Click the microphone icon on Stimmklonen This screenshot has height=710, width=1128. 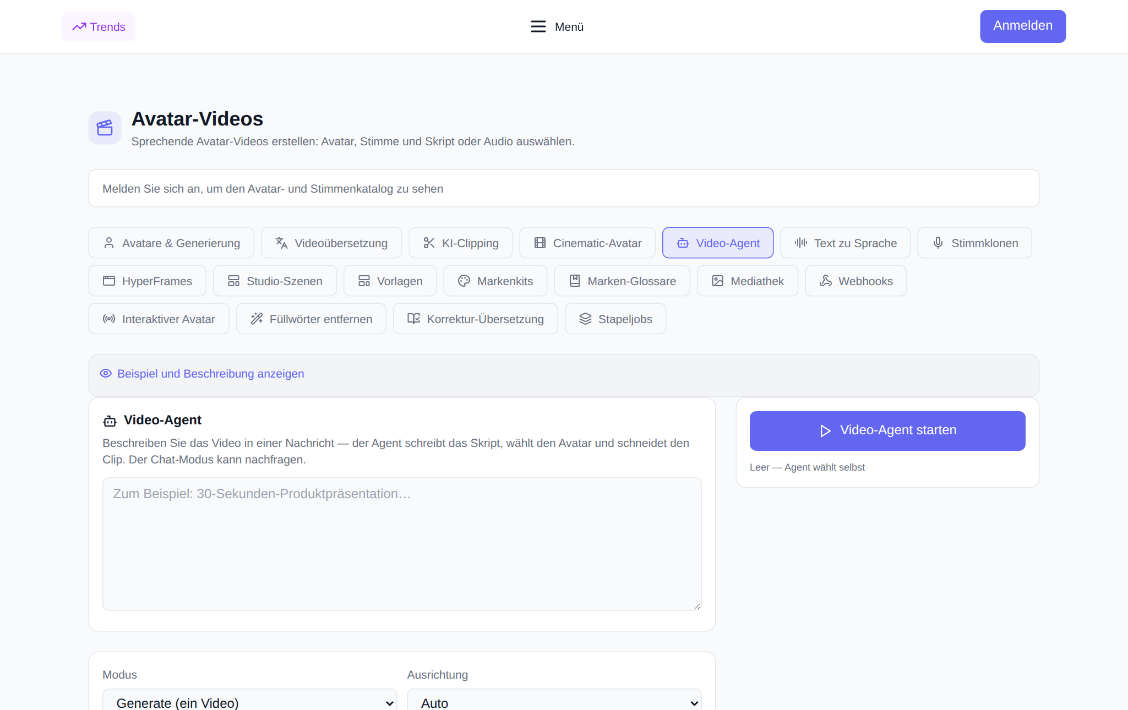[938, 243]
